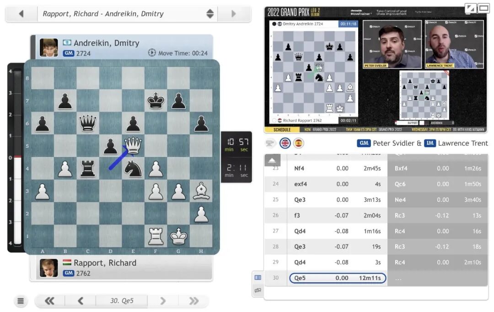The height and width of the screenshot is (312, 494).
Task: Click Rapport's player photo
Action: [x=49, y=268]
